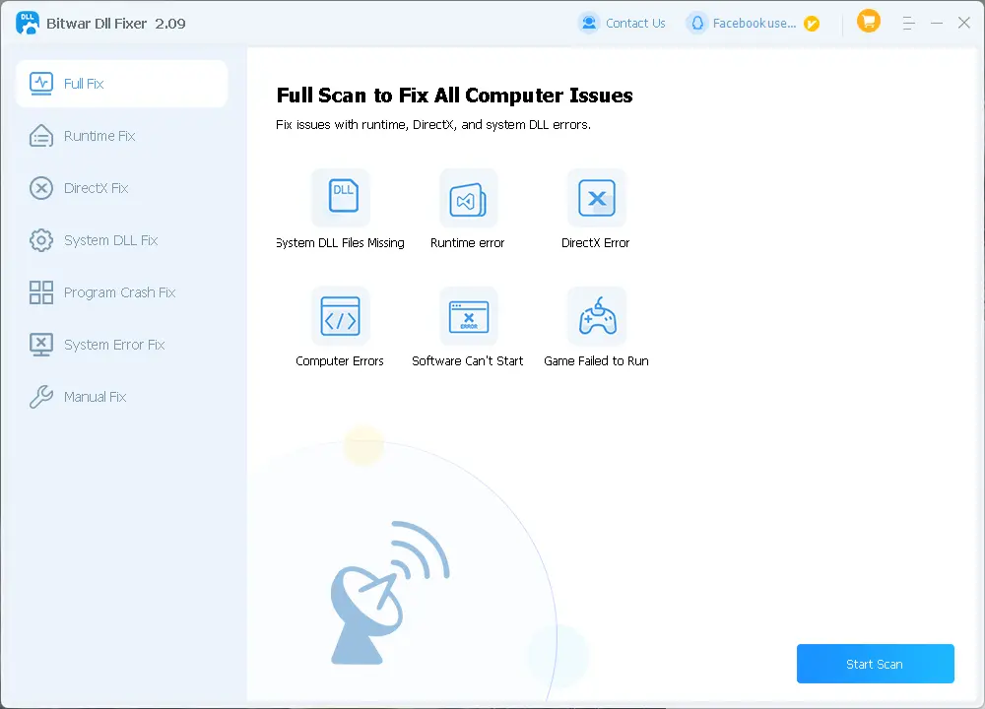This screenshot has width=985, height=709.
Task: Select Program Crash Fix in the sidebar
Action: coord(118,292)
